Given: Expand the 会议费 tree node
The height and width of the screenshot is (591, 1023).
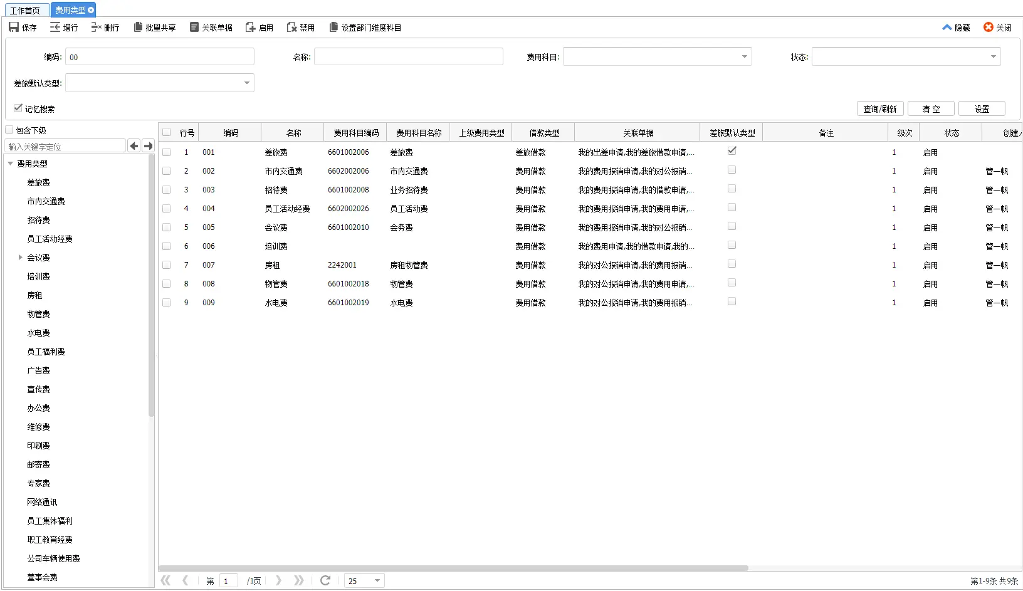Looking at the screenshot, I should tap(20, 257).
